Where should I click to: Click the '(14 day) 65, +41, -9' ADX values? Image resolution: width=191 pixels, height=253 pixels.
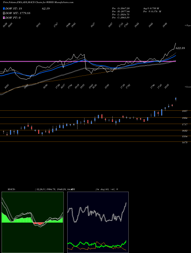(107, 189)
